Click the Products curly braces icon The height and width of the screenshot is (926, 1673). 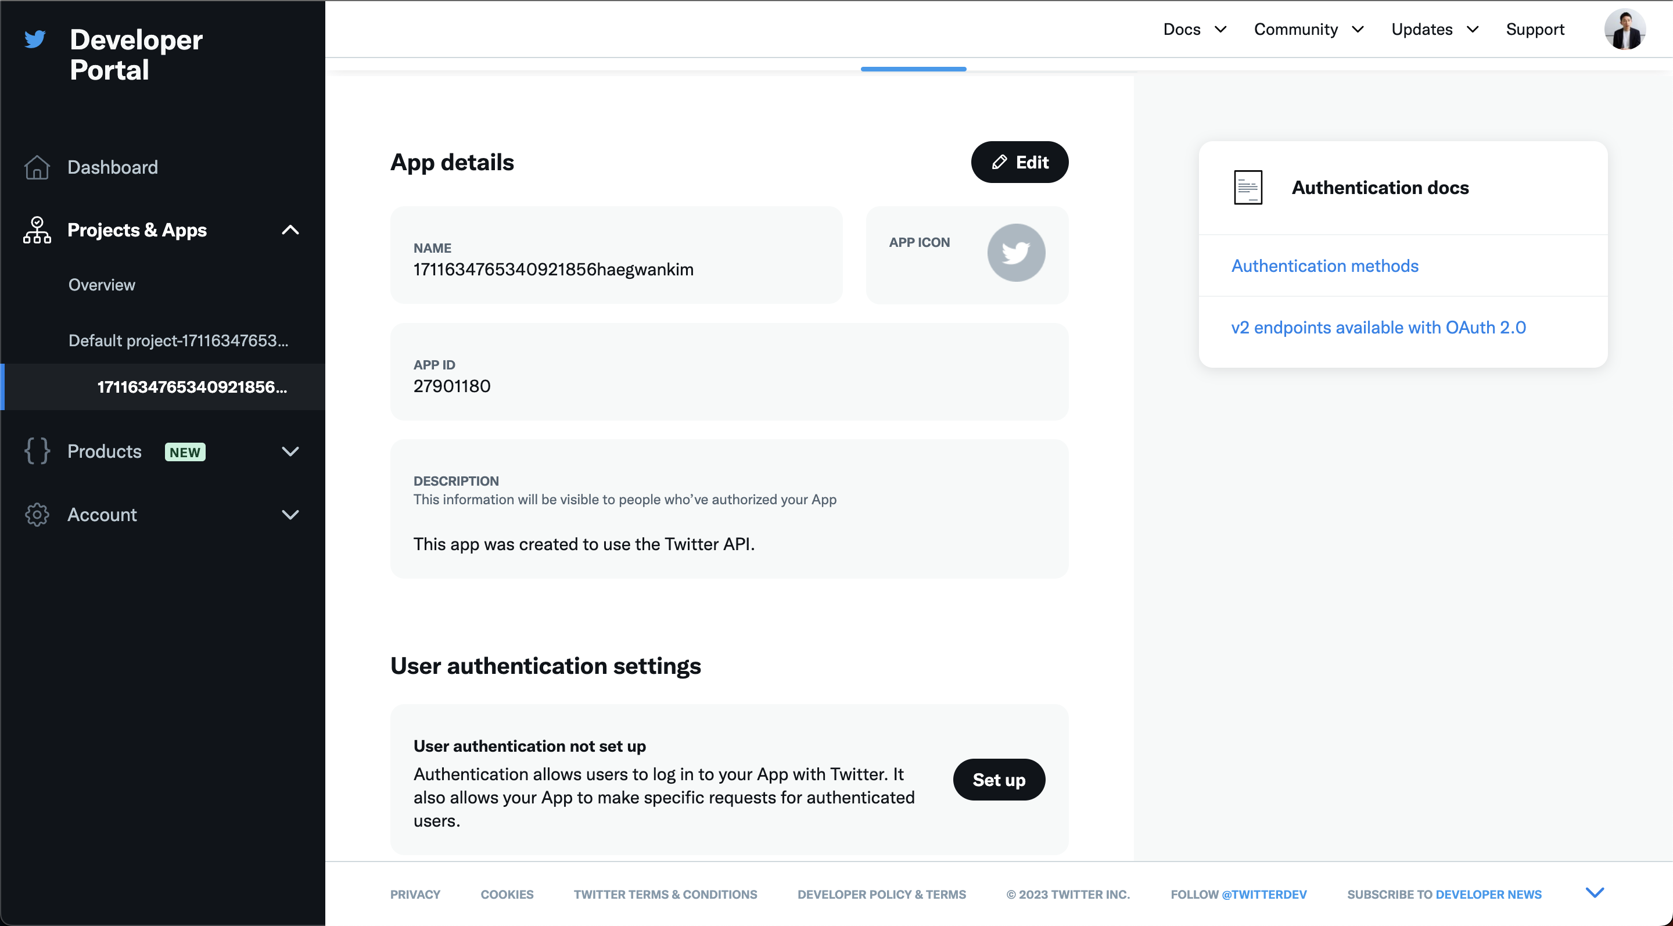(37, 451)
